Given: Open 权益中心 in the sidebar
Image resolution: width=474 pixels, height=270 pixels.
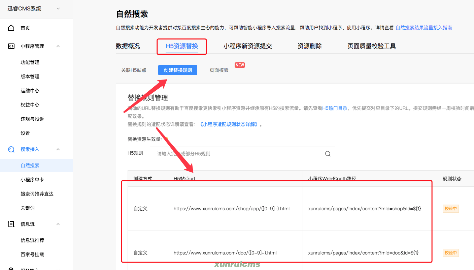Looking at the screenshot, I should (30, 105).
